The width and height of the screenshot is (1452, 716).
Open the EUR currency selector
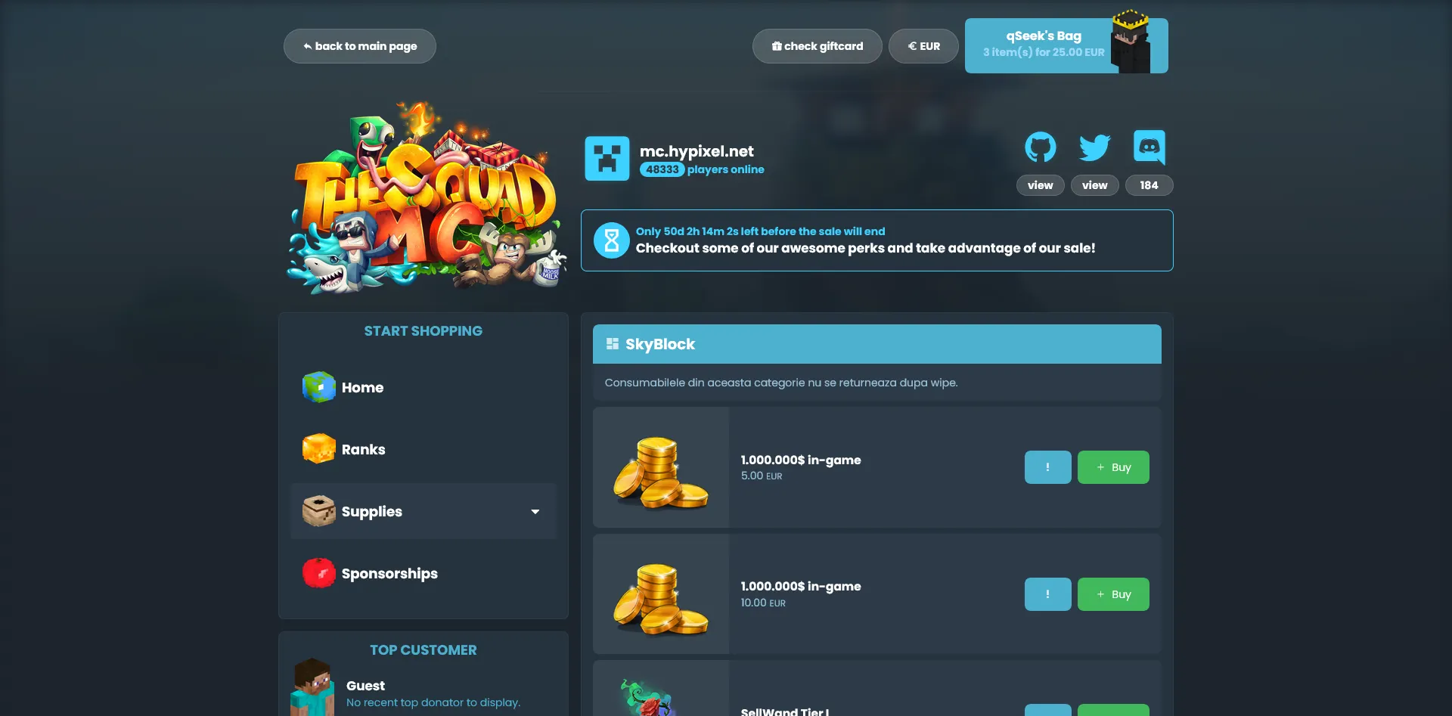coord(923,46)
